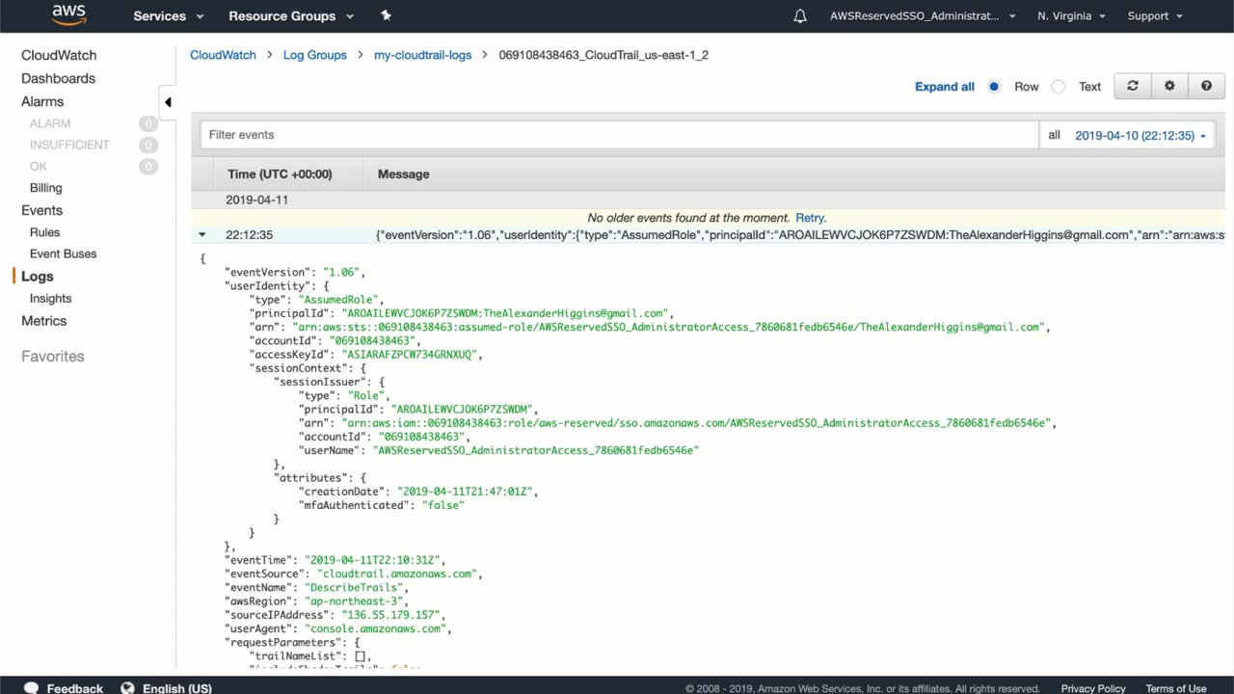Open Insights in the sidebar
This screenshot has height=694, width=1234.
click(x=50, y=299)
